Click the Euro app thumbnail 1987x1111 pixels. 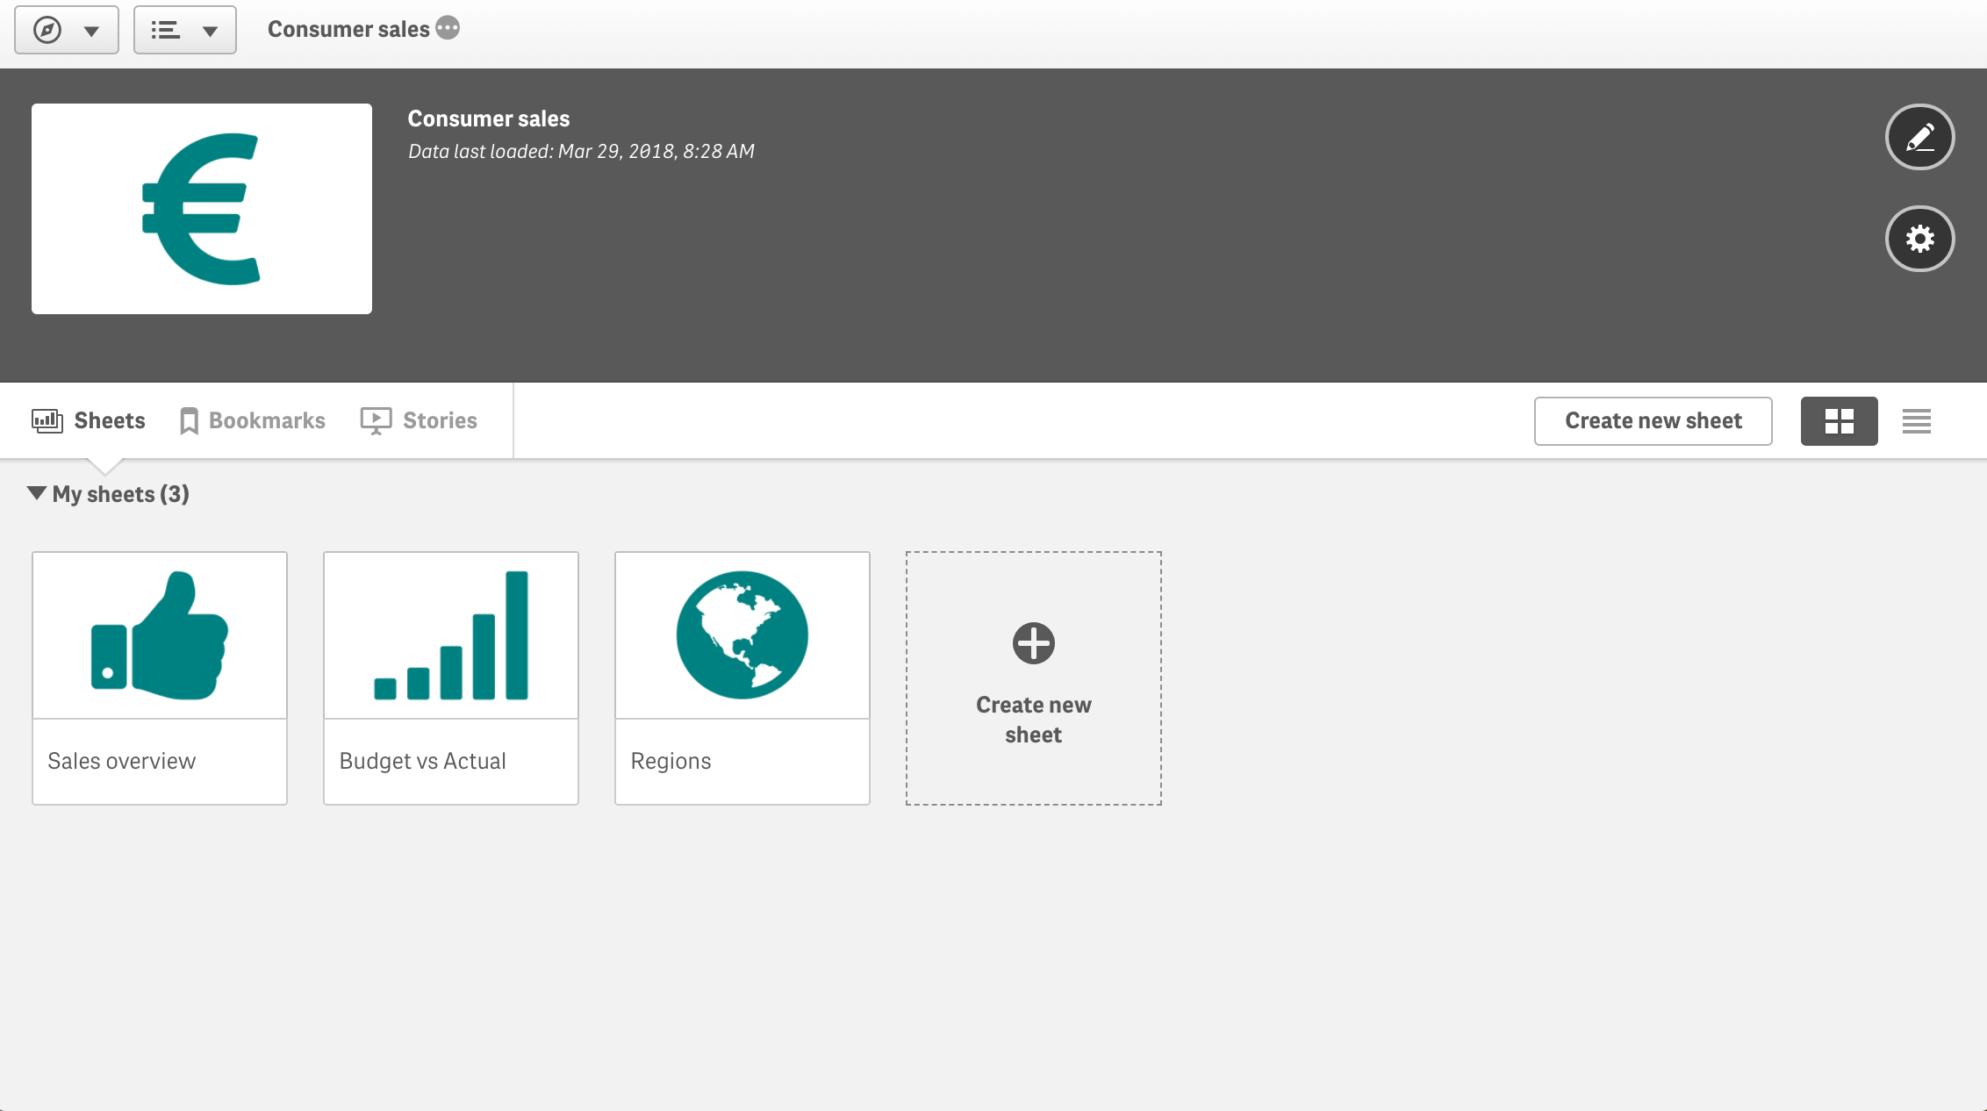[202, 209]
